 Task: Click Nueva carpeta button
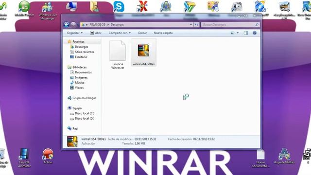pyautogui.click(x=163, y=33)
